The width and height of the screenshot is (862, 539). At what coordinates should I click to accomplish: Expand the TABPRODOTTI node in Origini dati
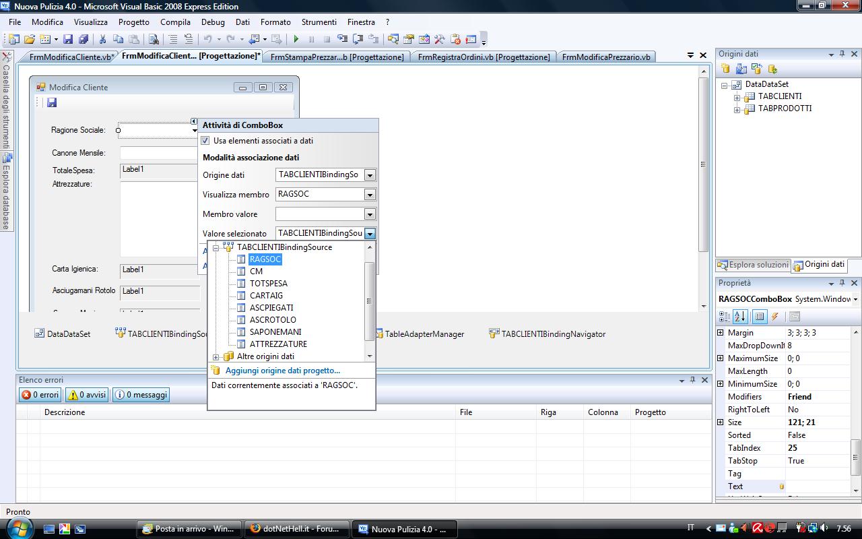737,109
